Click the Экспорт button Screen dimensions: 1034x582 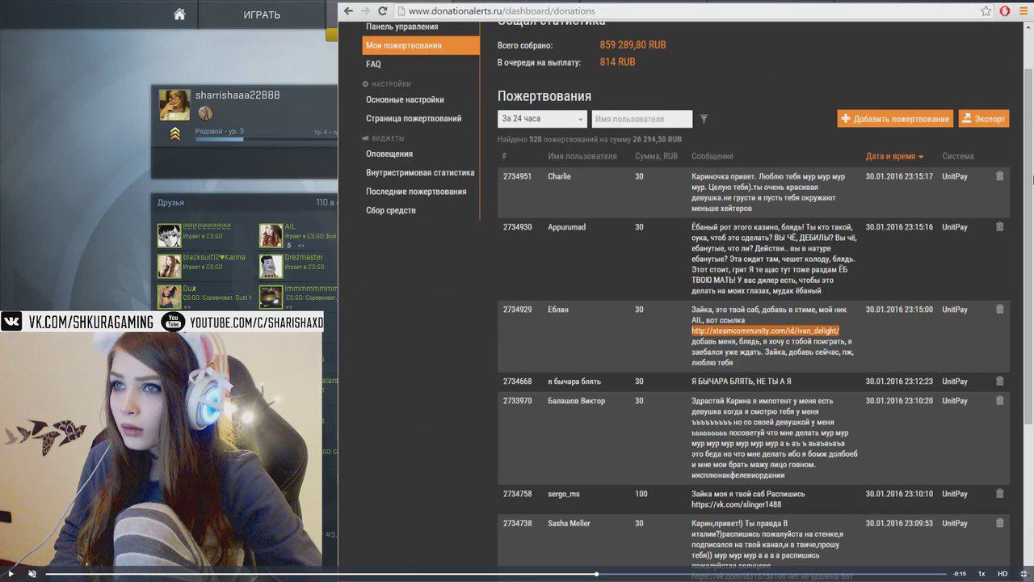tap(984, 119)
